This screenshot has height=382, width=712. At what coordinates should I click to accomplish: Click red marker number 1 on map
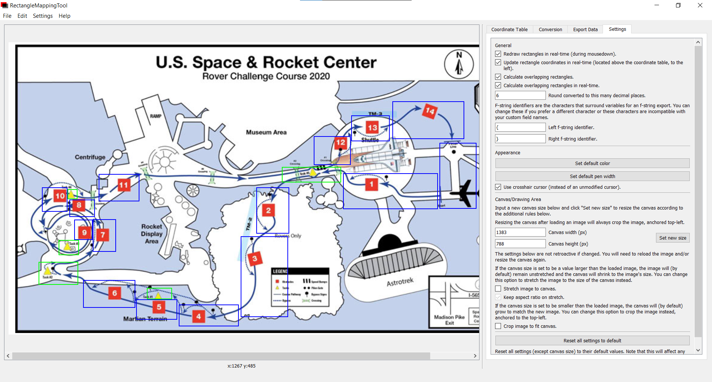[371, 184]
